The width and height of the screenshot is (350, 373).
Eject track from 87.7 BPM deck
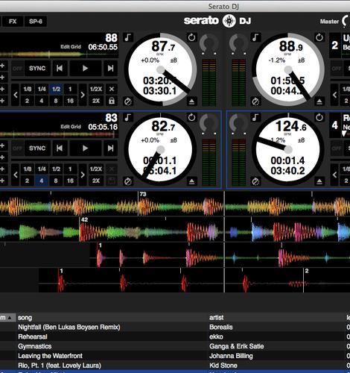(x=191, y=101)
